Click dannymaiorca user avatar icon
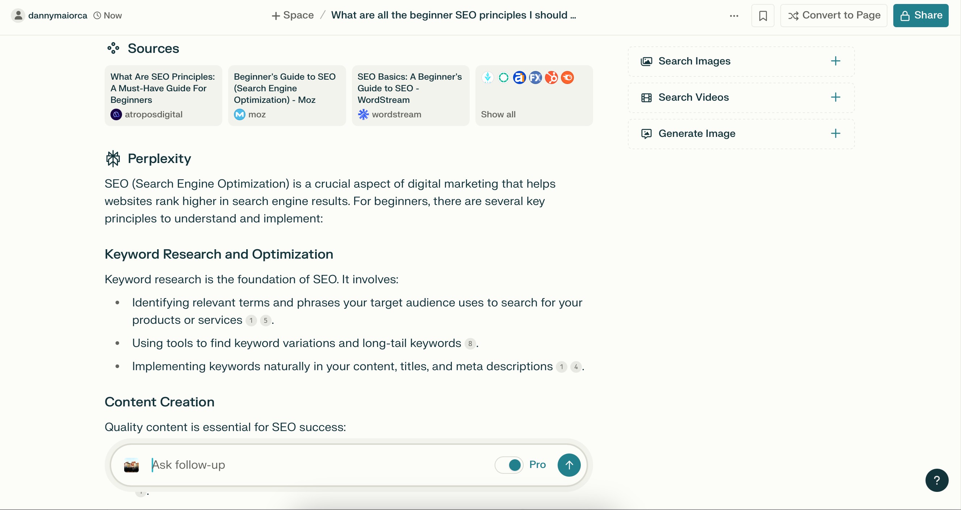This screenshot has height=510, width=961. (18, 16)
